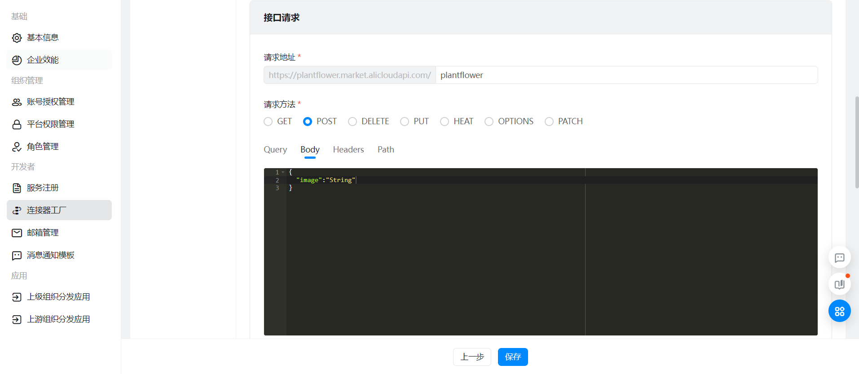Click line number 3 in the editor gutter
This screenshot has height=374, width=859.
pos(277,188)
